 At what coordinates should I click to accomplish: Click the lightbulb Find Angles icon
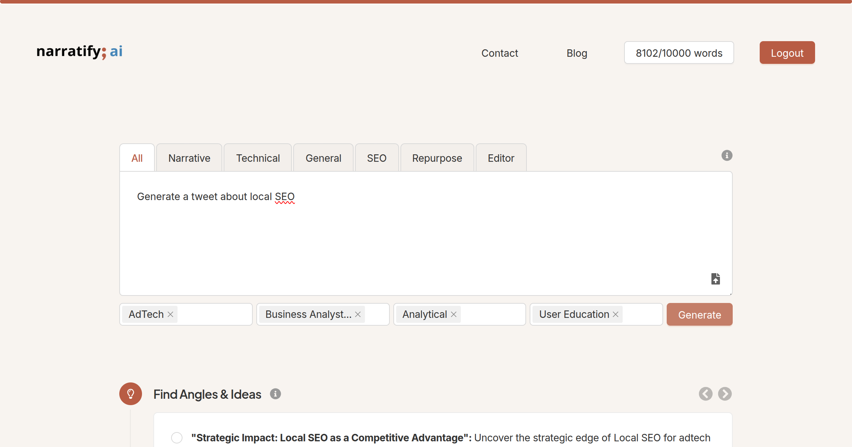pyautogui.click(x=131, y=394)
